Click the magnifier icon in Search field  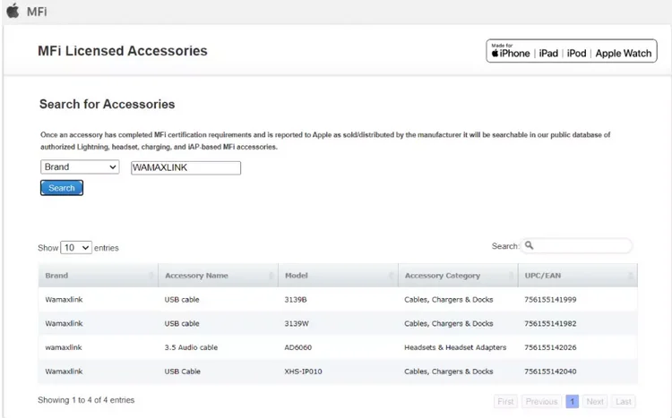pyautogui.click(x=530, y=245)
